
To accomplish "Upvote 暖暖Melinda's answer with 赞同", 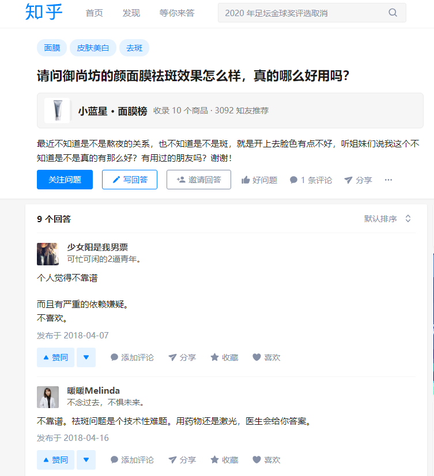I will (x=55, y=460).
